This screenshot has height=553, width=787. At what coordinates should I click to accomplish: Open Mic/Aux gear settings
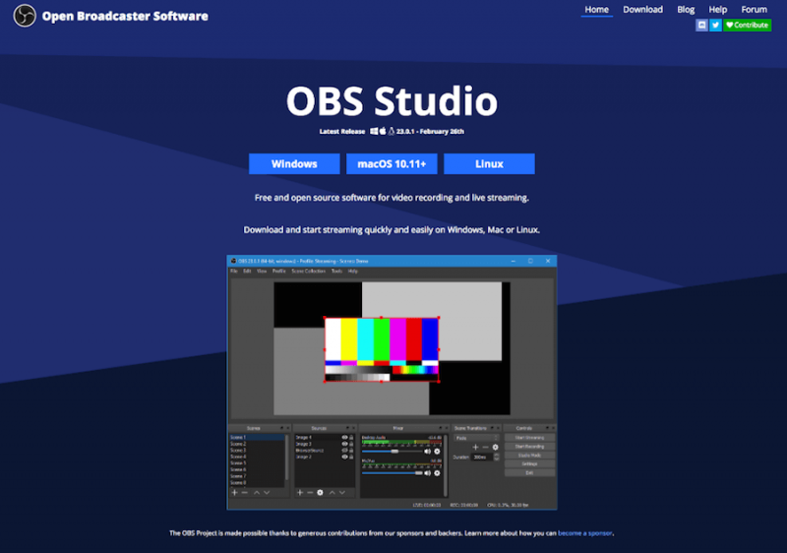437,472
